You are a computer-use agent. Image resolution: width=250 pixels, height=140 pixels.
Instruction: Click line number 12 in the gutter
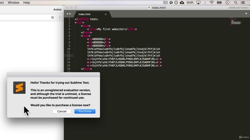pos(69,56)
